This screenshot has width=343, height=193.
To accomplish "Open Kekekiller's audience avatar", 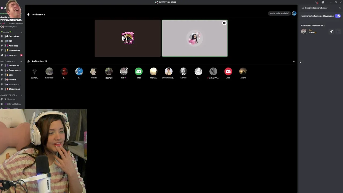I will click(x=49, y=71).
